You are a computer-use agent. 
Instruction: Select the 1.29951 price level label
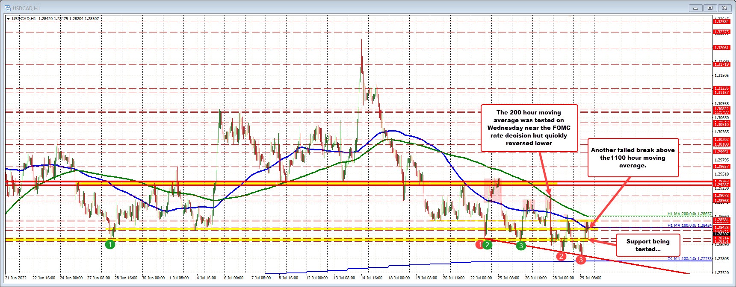[721, 152]
